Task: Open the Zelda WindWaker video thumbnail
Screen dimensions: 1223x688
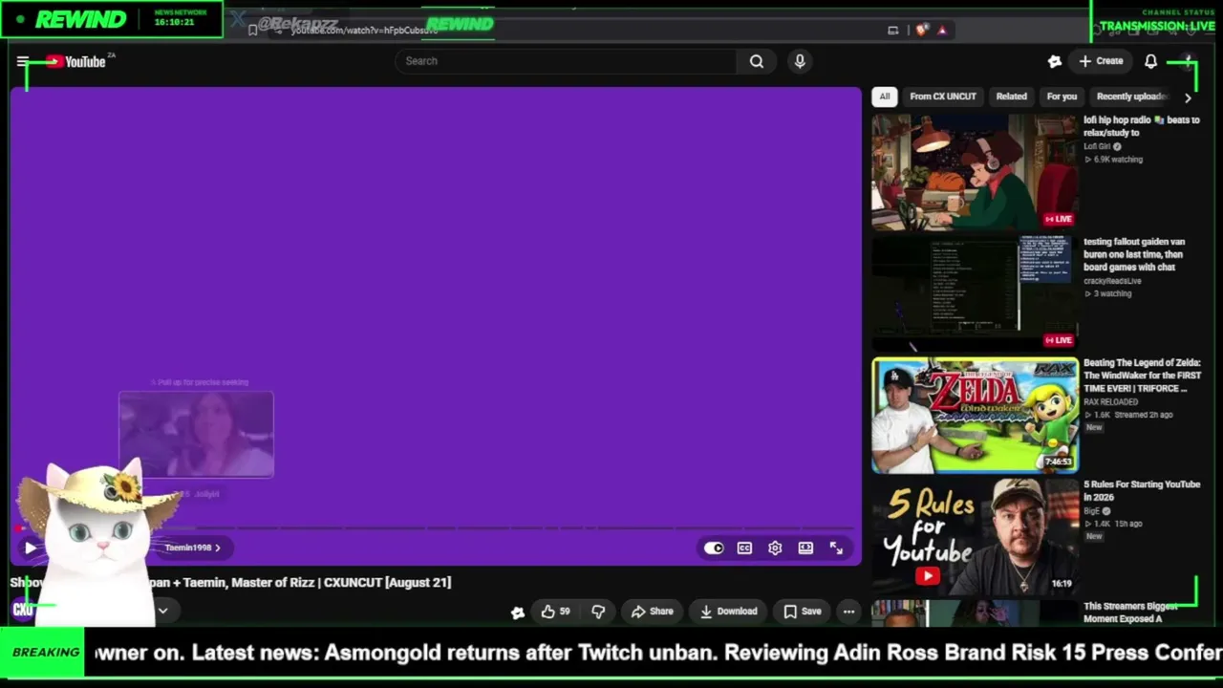Action: [975, 415]
